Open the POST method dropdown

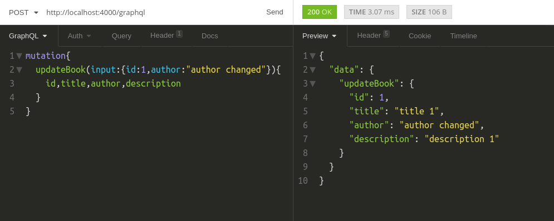pyautogui.click(x=24, y=12)
